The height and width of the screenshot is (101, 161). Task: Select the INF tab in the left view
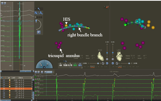[102, 67]
